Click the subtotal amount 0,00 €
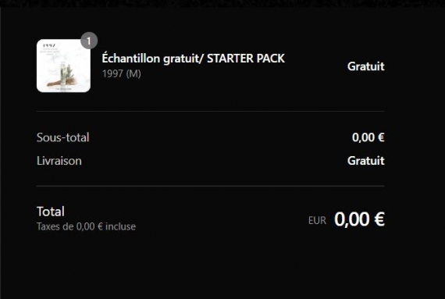 click(x=368, y=137)
